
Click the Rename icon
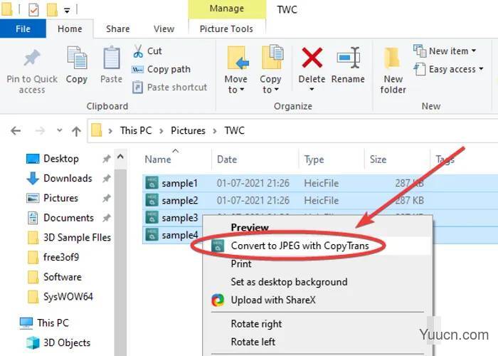(349, 58)
